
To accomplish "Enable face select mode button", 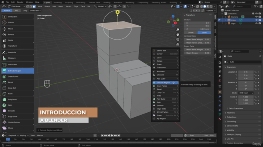I will click(34, 7).
